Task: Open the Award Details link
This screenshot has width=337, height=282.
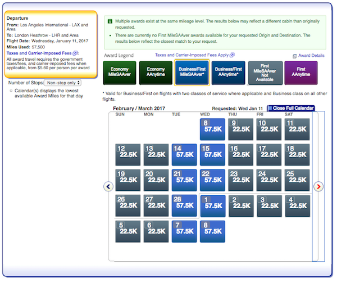Action: pyautogui.click(x=311, y=56)
